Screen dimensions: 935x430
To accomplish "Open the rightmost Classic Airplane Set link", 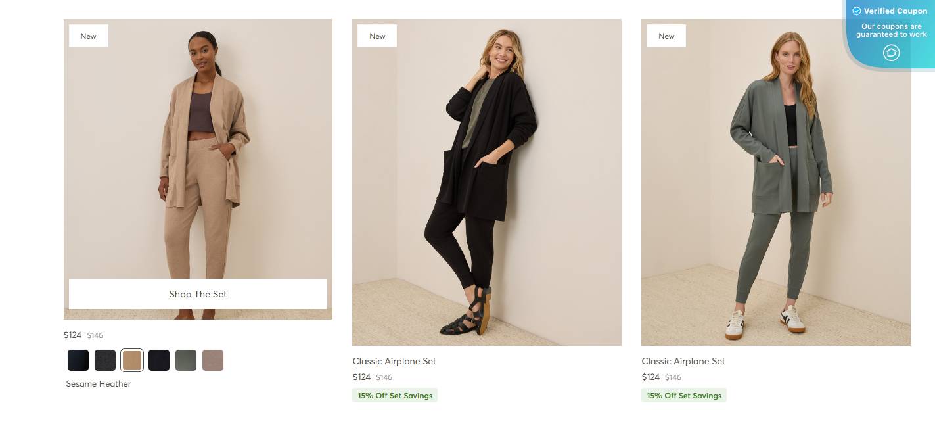I will [x=683, y=361].
